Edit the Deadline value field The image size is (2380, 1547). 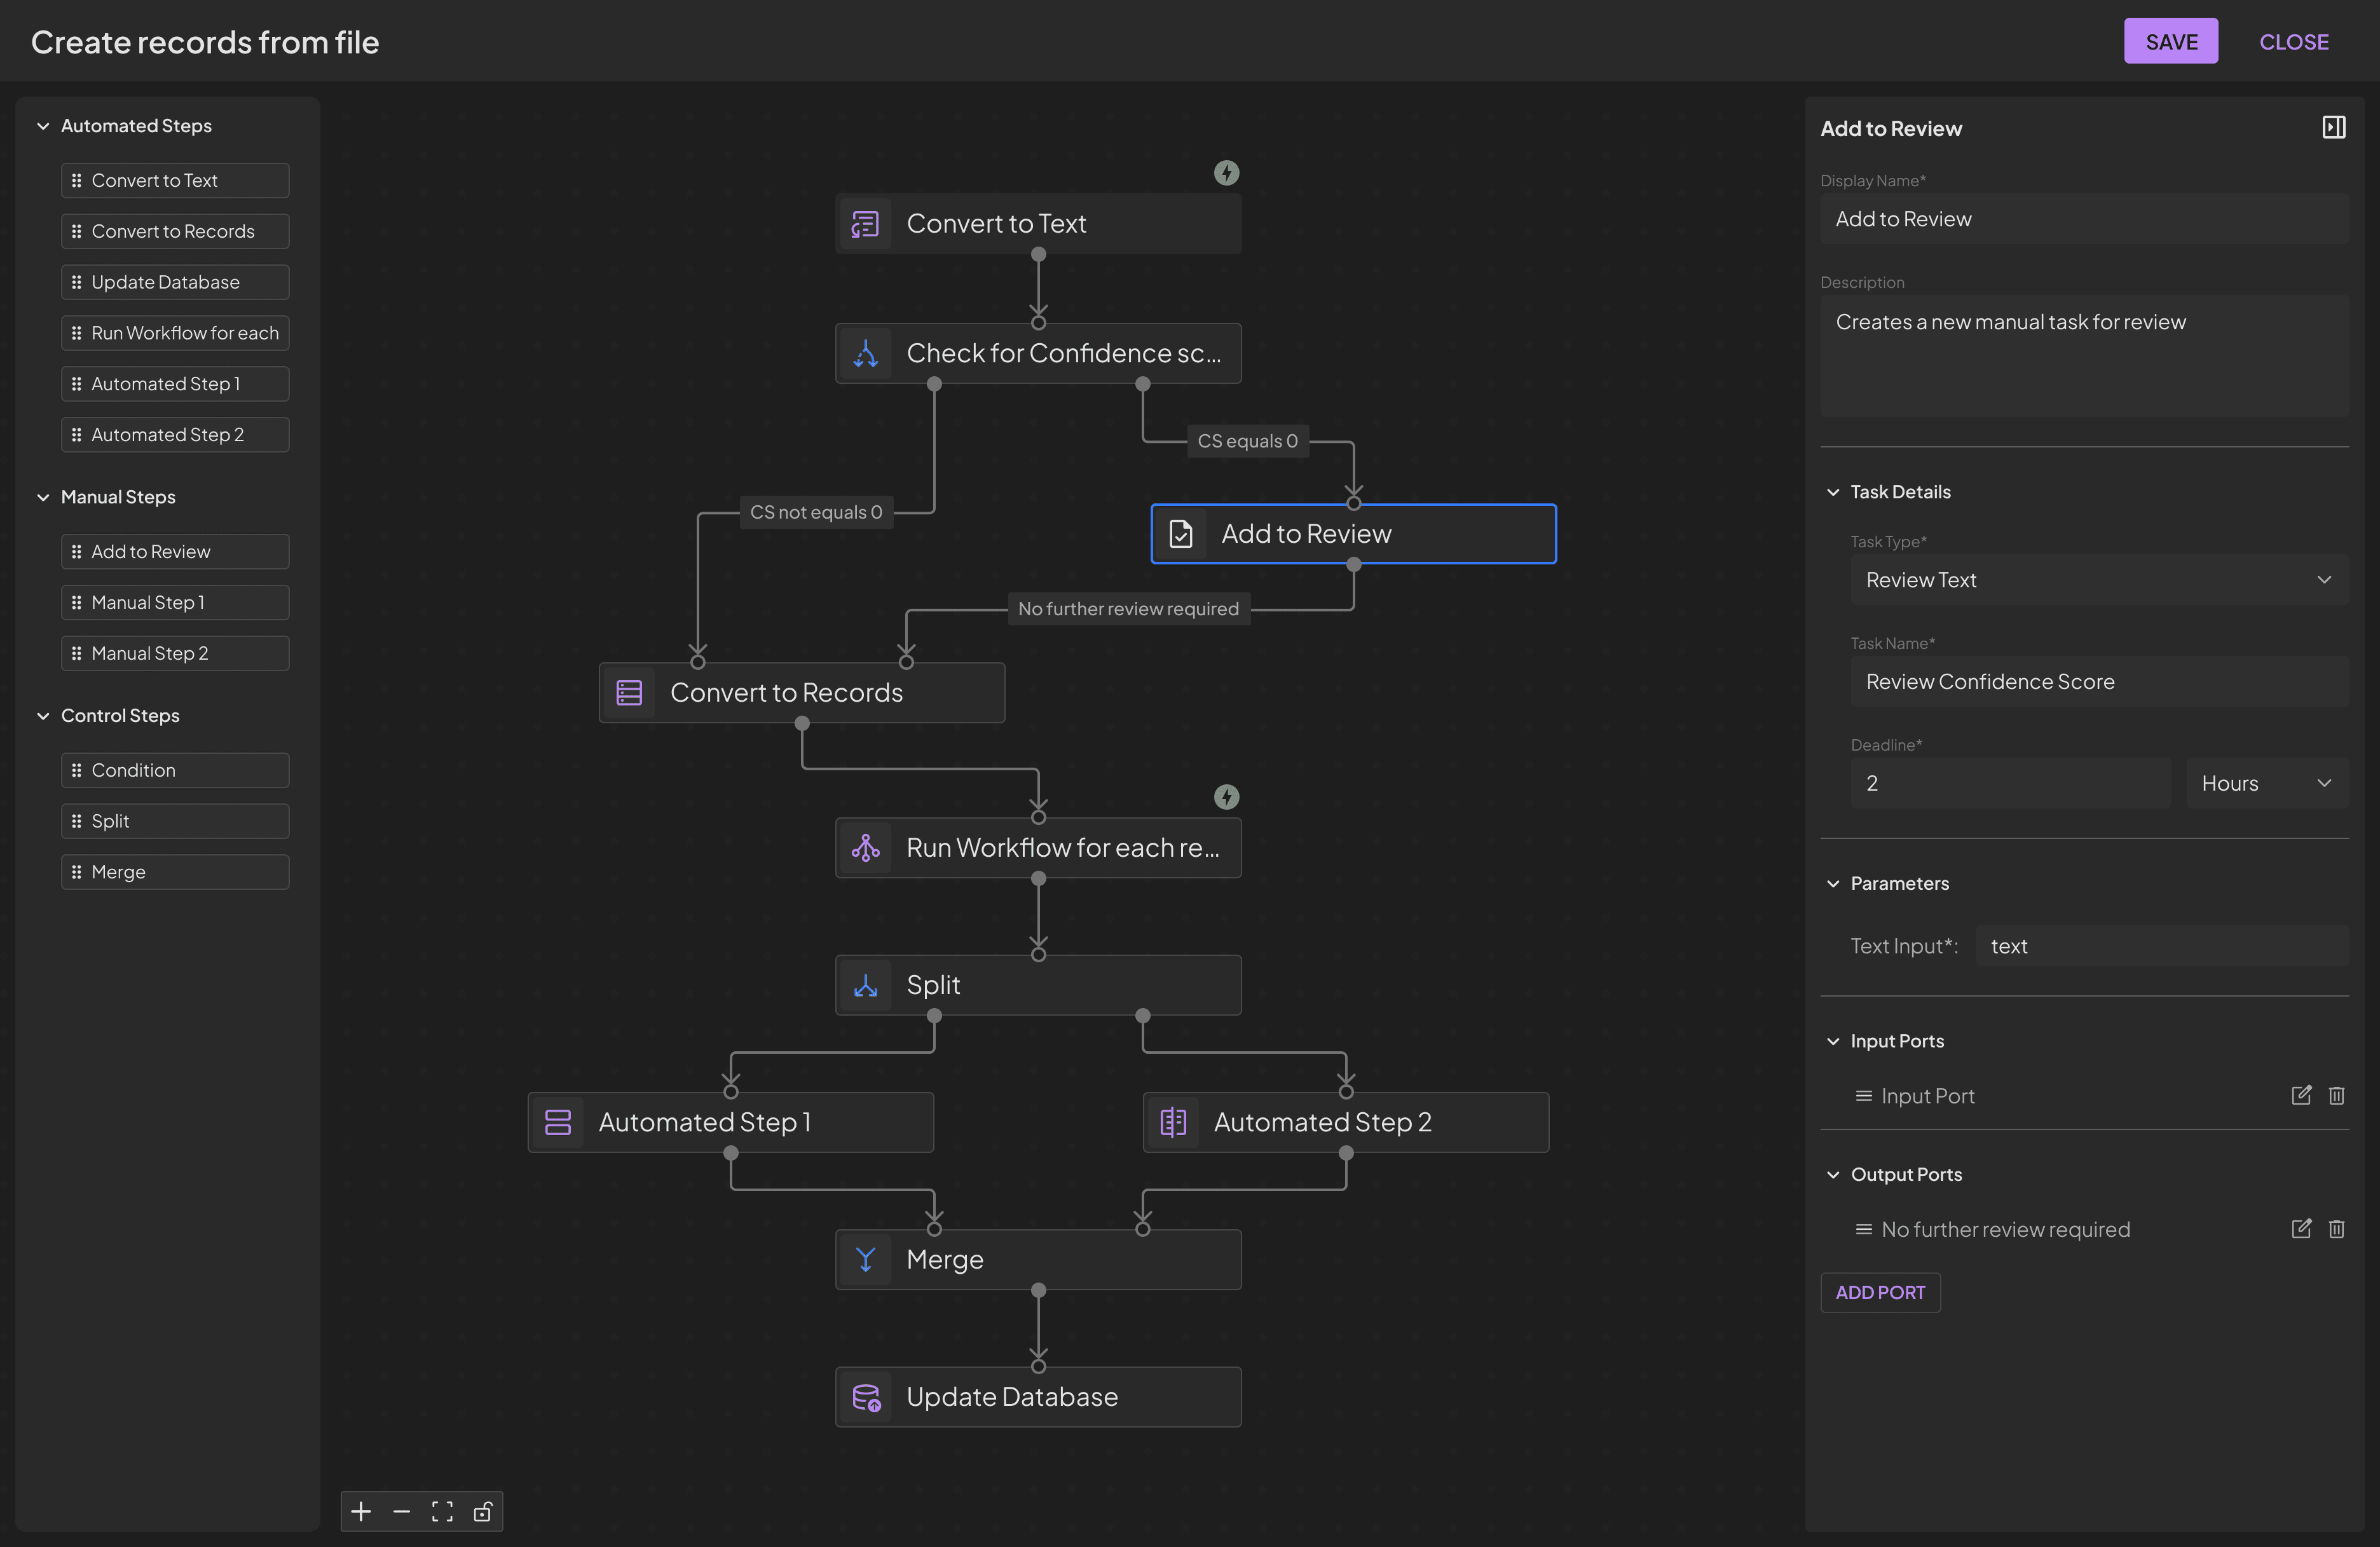pyautogui.click(x=2010, y=782)
